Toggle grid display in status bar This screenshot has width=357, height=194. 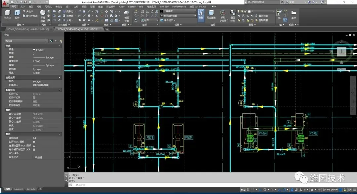248,190
